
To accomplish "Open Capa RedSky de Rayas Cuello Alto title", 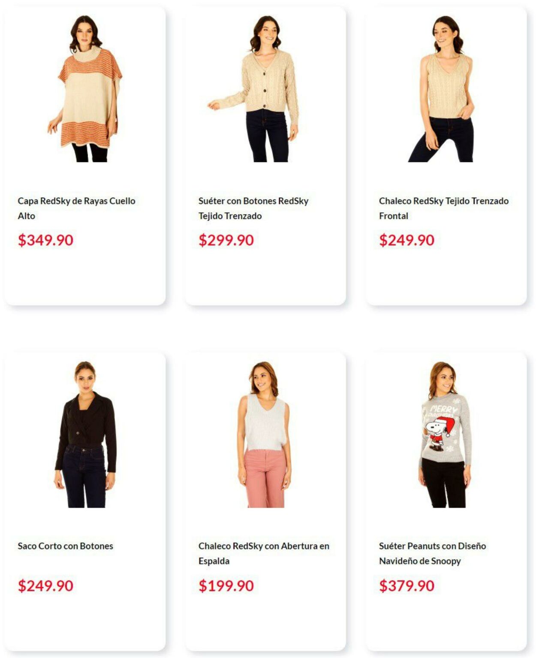I will 76,208.
